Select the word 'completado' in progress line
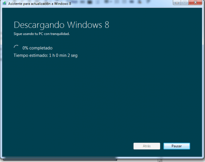 click(41, 48)
